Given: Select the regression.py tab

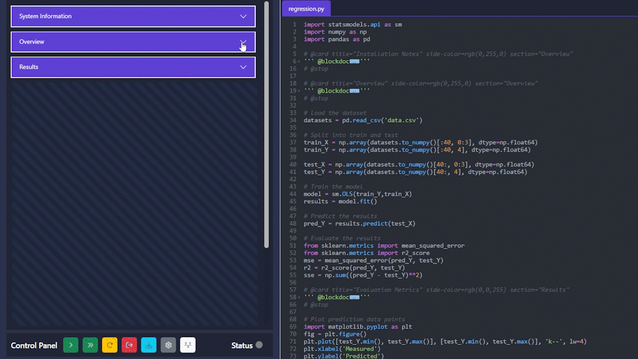Looking at the screenshot, I should 306,8.
